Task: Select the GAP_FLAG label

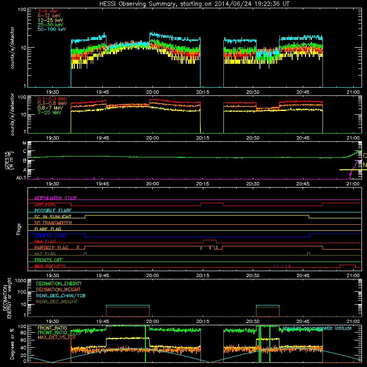Action: tap(45, 204)
